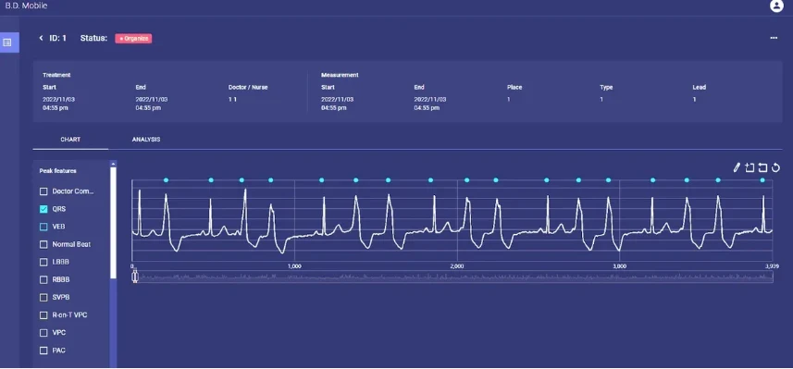
Task: Open the three-dot more options menu
Action: (x=774, y=38)
